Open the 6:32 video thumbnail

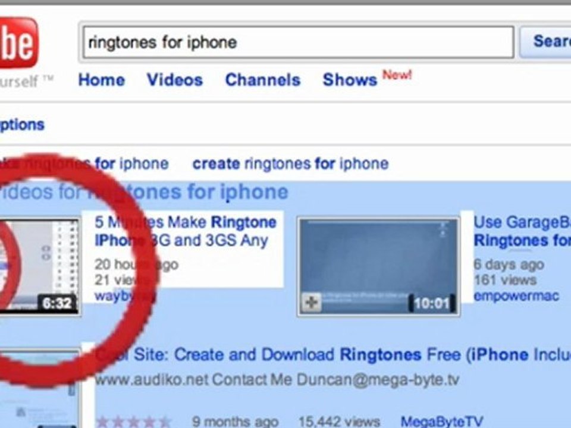coord(39,266)
